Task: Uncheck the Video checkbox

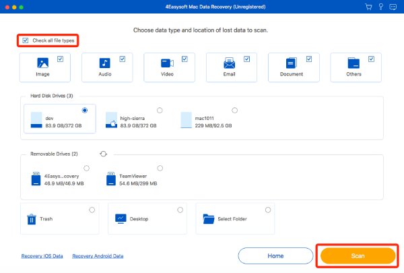Action: [x=184, y=59]
